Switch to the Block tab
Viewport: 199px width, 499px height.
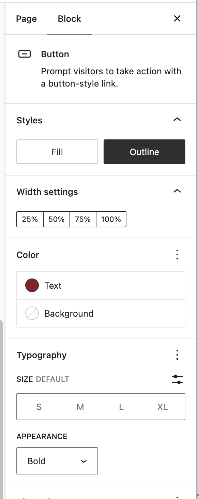(70, 19)
